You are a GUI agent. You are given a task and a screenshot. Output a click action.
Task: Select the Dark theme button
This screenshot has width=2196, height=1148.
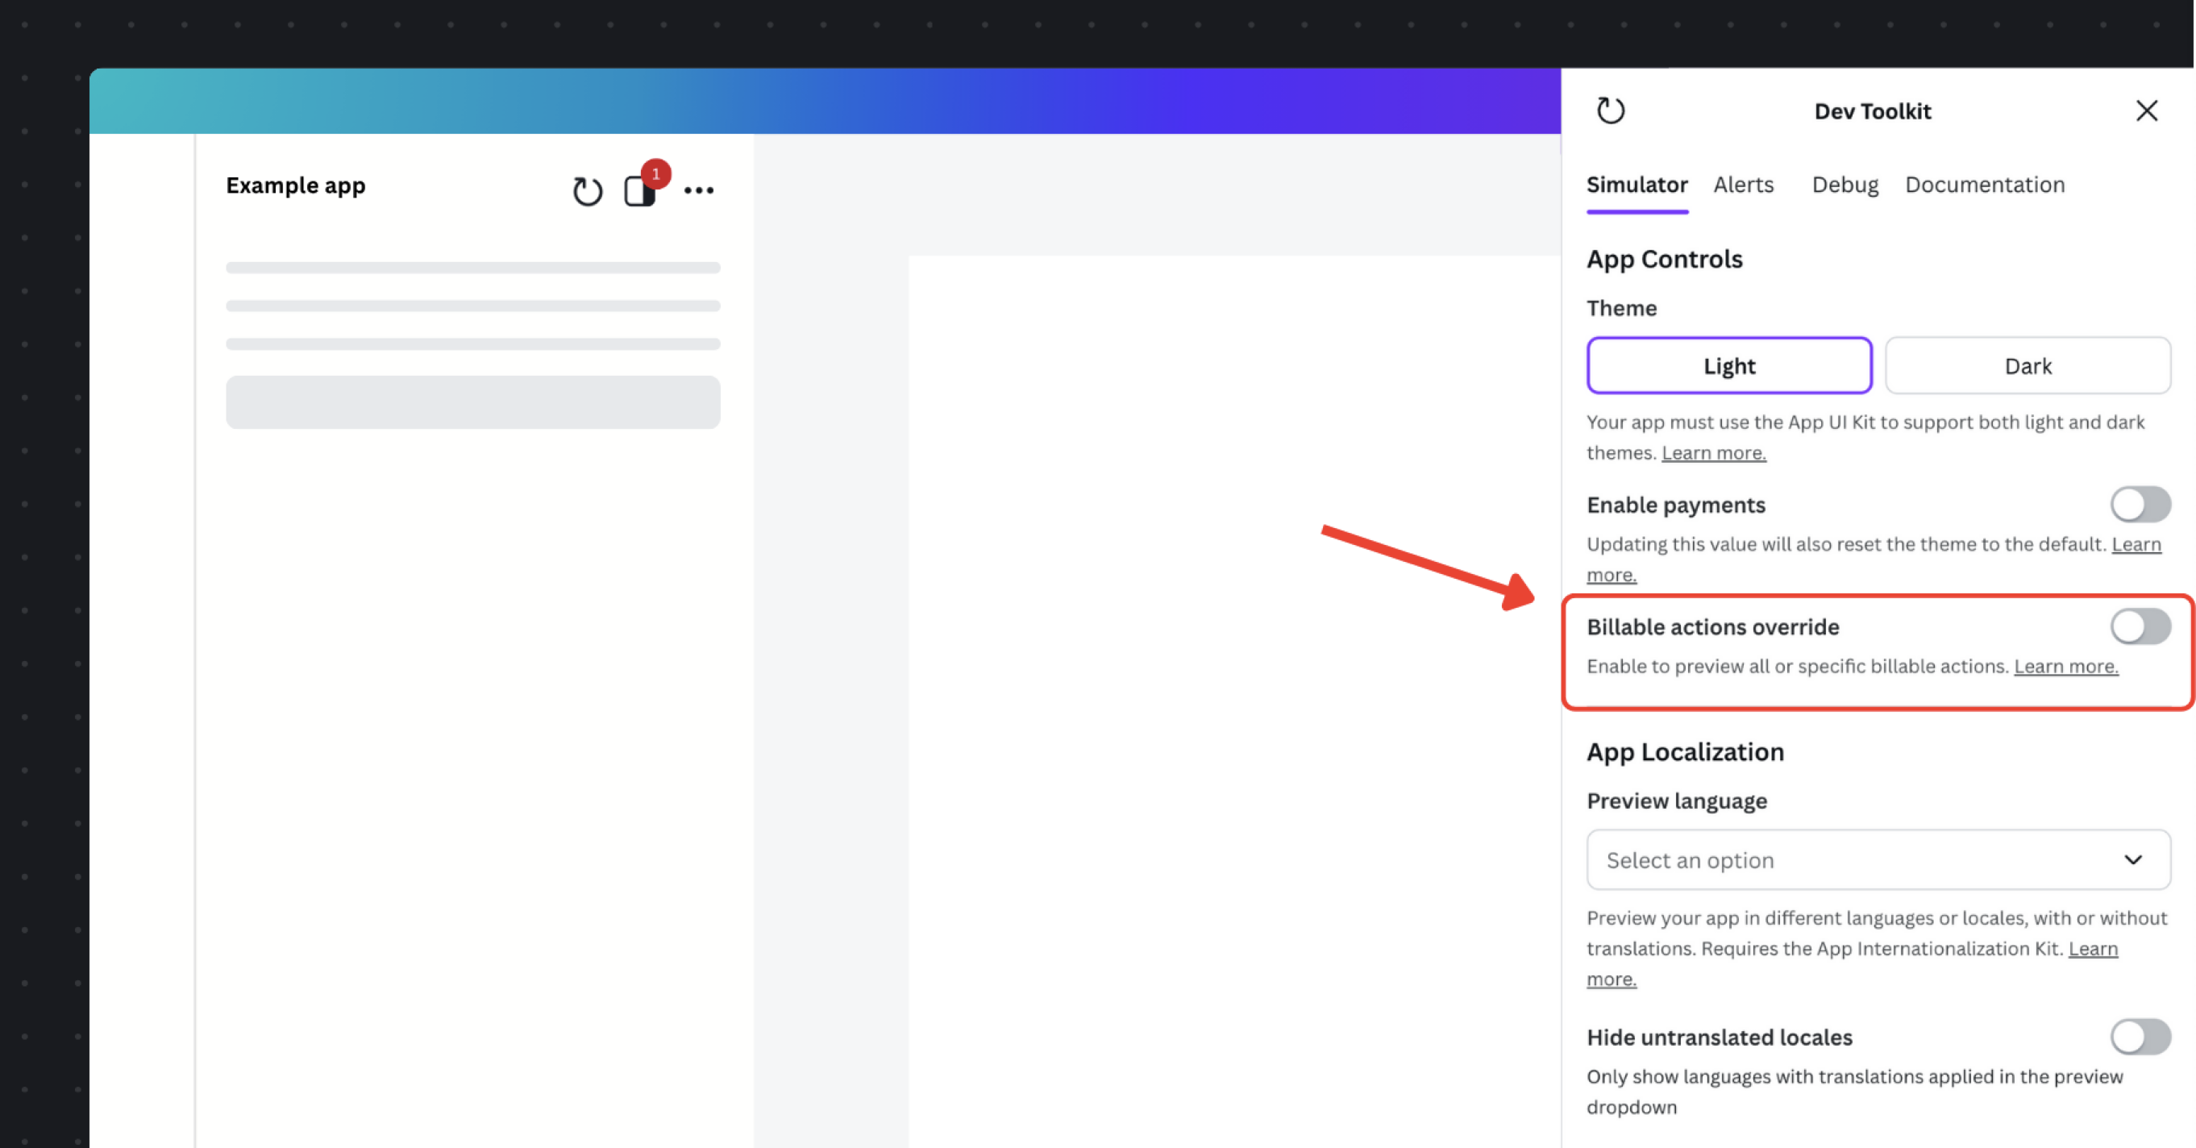[2028, 364]
